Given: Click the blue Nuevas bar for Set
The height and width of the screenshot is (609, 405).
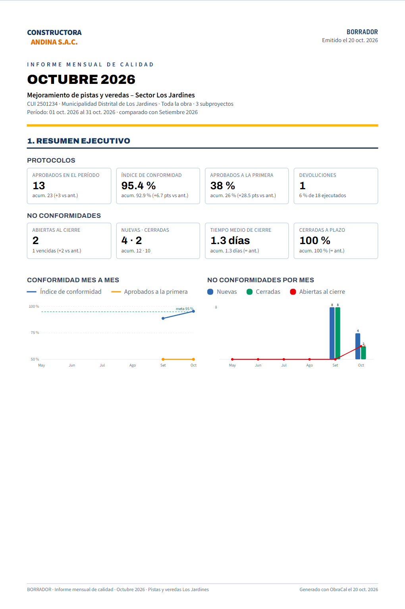Looking at the screenshot, I should click(x=332, y=333).
